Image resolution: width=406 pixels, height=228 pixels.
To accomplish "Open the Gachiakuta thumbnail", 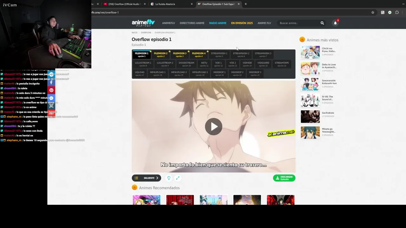I will (x=310, y=117).
